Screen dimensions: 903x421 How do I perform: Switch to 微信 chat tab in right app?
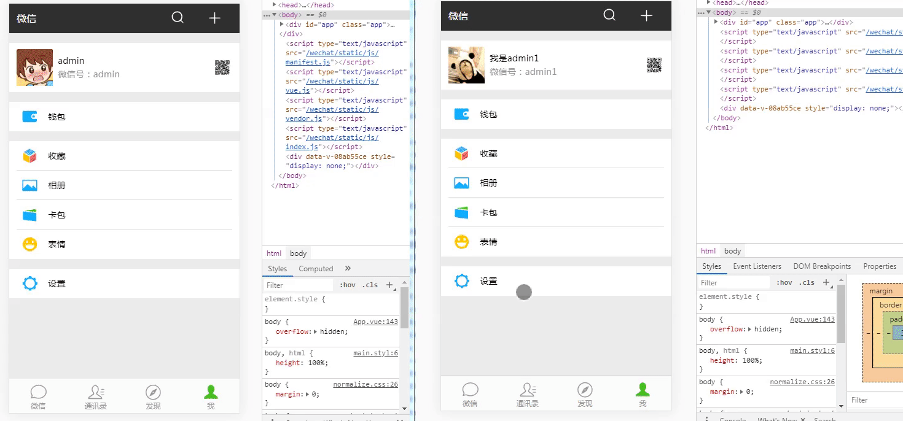pyautogui.click(x=470, y=395)
